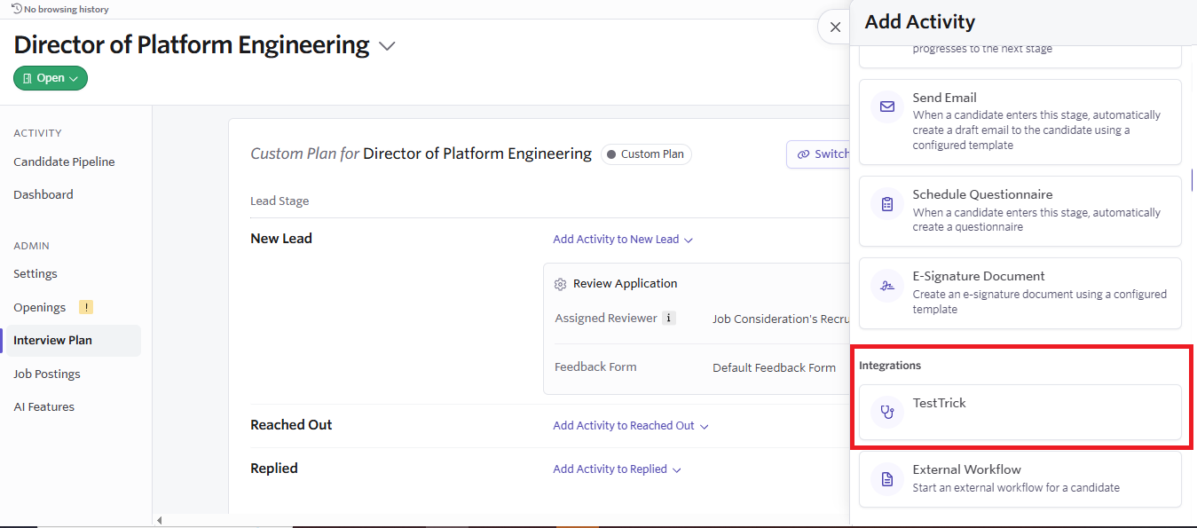Open Job Postings in sidebar

[47, 374]
